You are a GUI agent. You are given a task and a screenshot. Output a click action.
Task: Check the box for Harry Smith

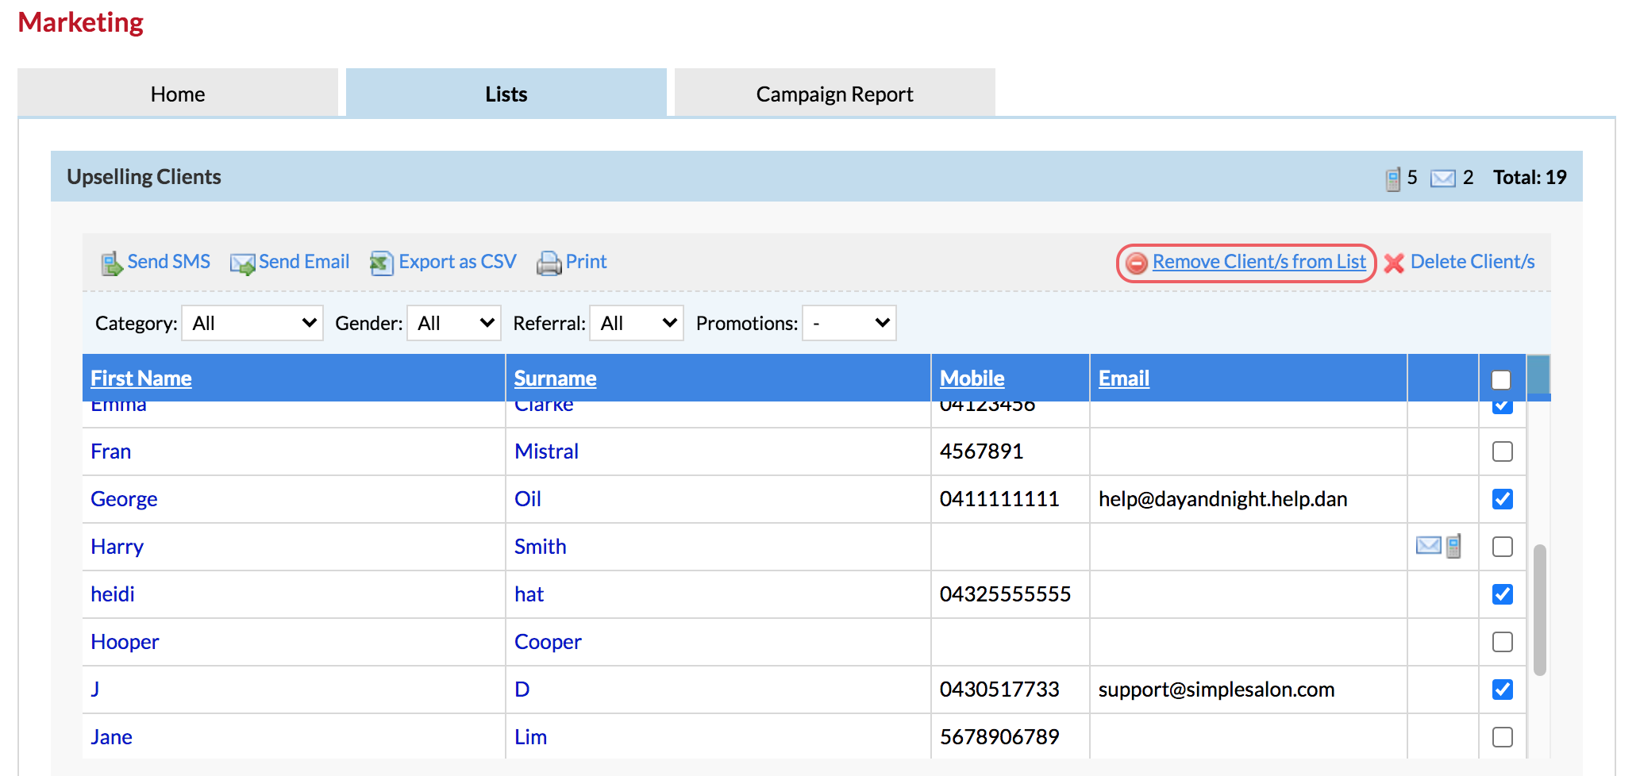(x=1503, y=547)
